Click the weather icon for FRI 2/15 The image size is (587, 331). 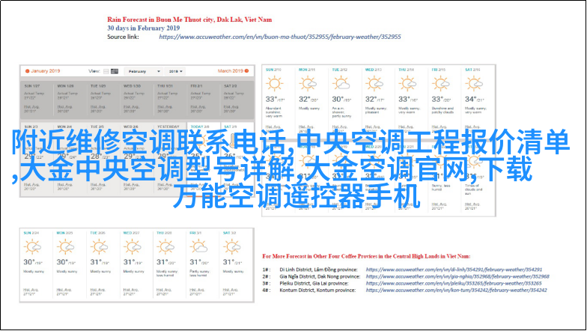(440, 84)
